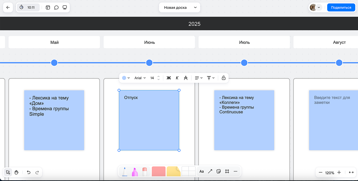This screenshot has height=181, width=358.
Task: Add a pink sticky note
Action: pyautogui.click(x=159, y=171)
